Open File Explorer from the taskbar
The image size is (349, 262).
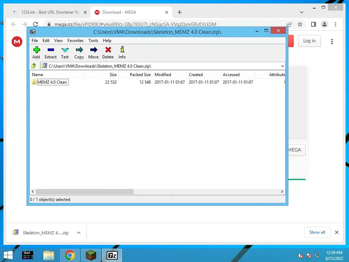pyautogui.click(x=48, y=255)
